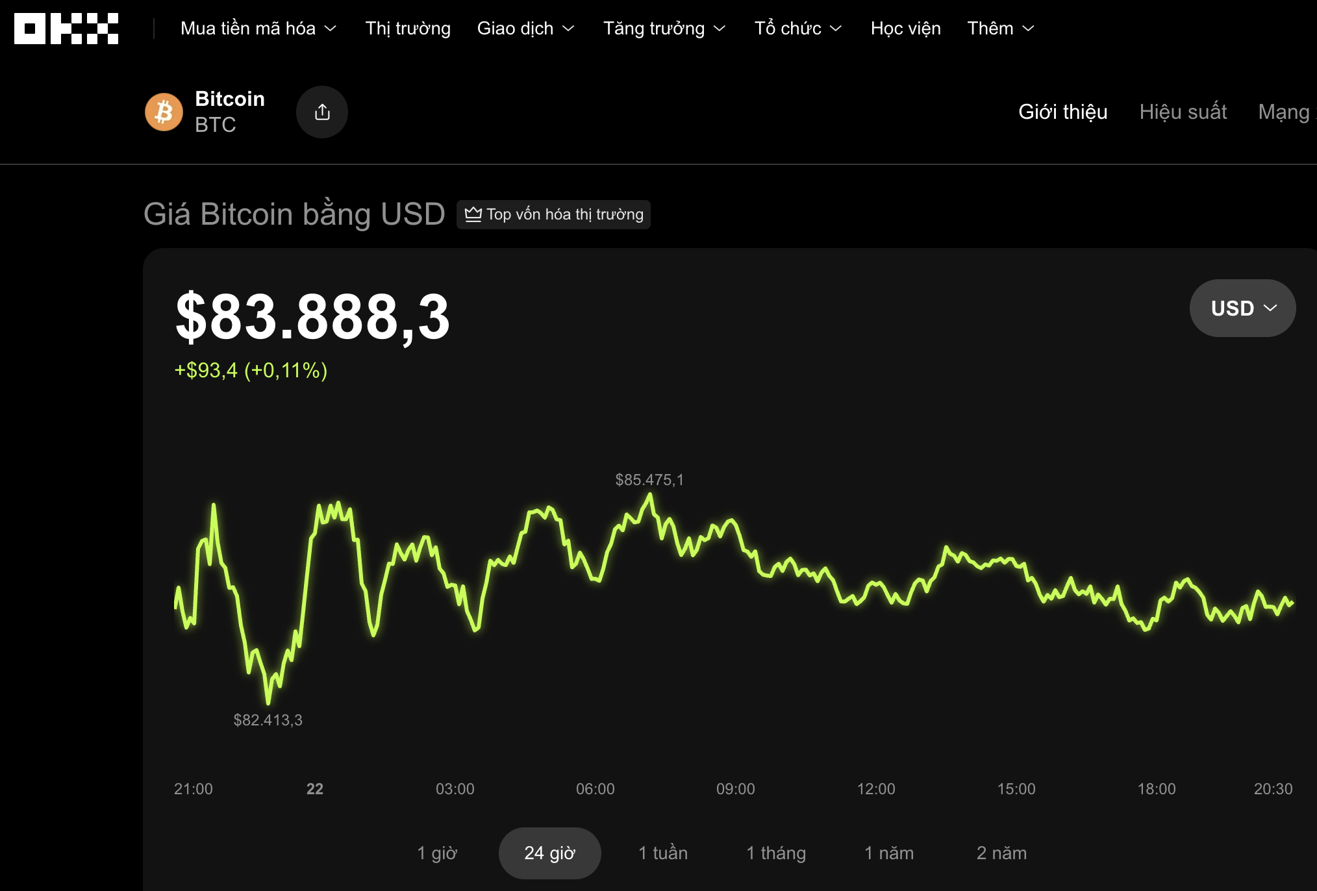Switch chart to "1 tháng" range
1317x891 pixels.
click(x=775, y=853)
